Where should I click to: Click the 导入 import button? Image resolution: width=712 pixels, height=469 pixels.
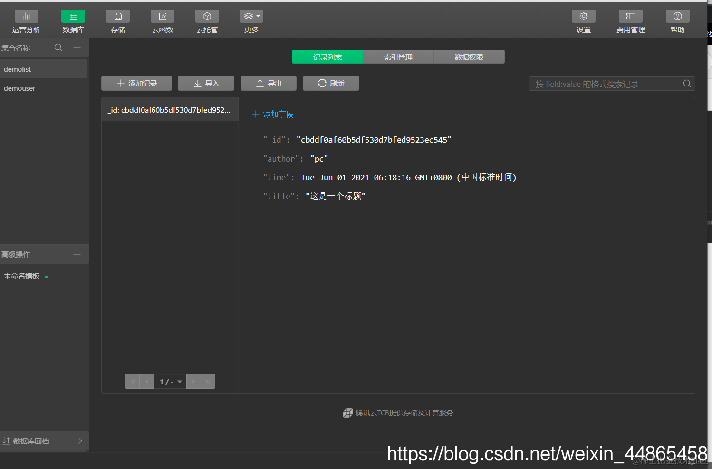(206, 83)
